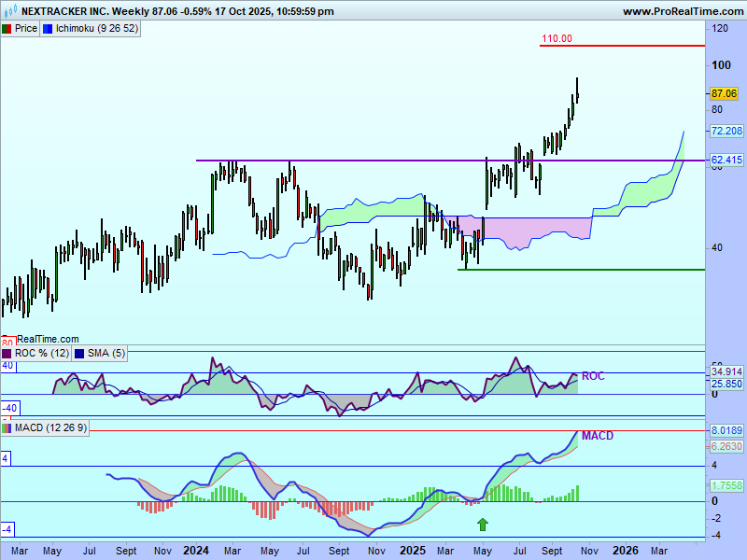Click the blue Ichimoku legend swatch
This screenshot has height=560, width=747.
49,28
